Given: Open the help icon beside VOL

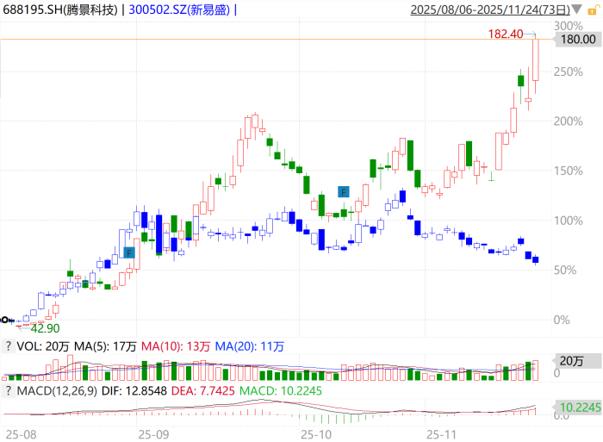Looking at the screenshot, I should (8, 346).
